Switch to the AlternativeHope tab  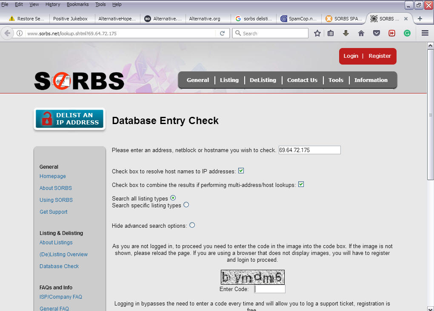117,19
